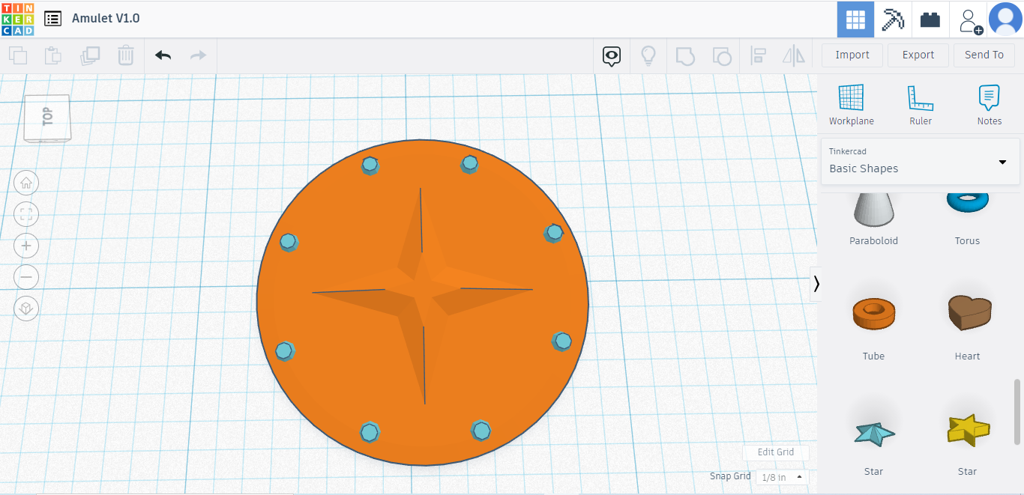Switch to 3D design grid view
The width and height of the screenshot is (1024, 495).
tap(855, 19)
